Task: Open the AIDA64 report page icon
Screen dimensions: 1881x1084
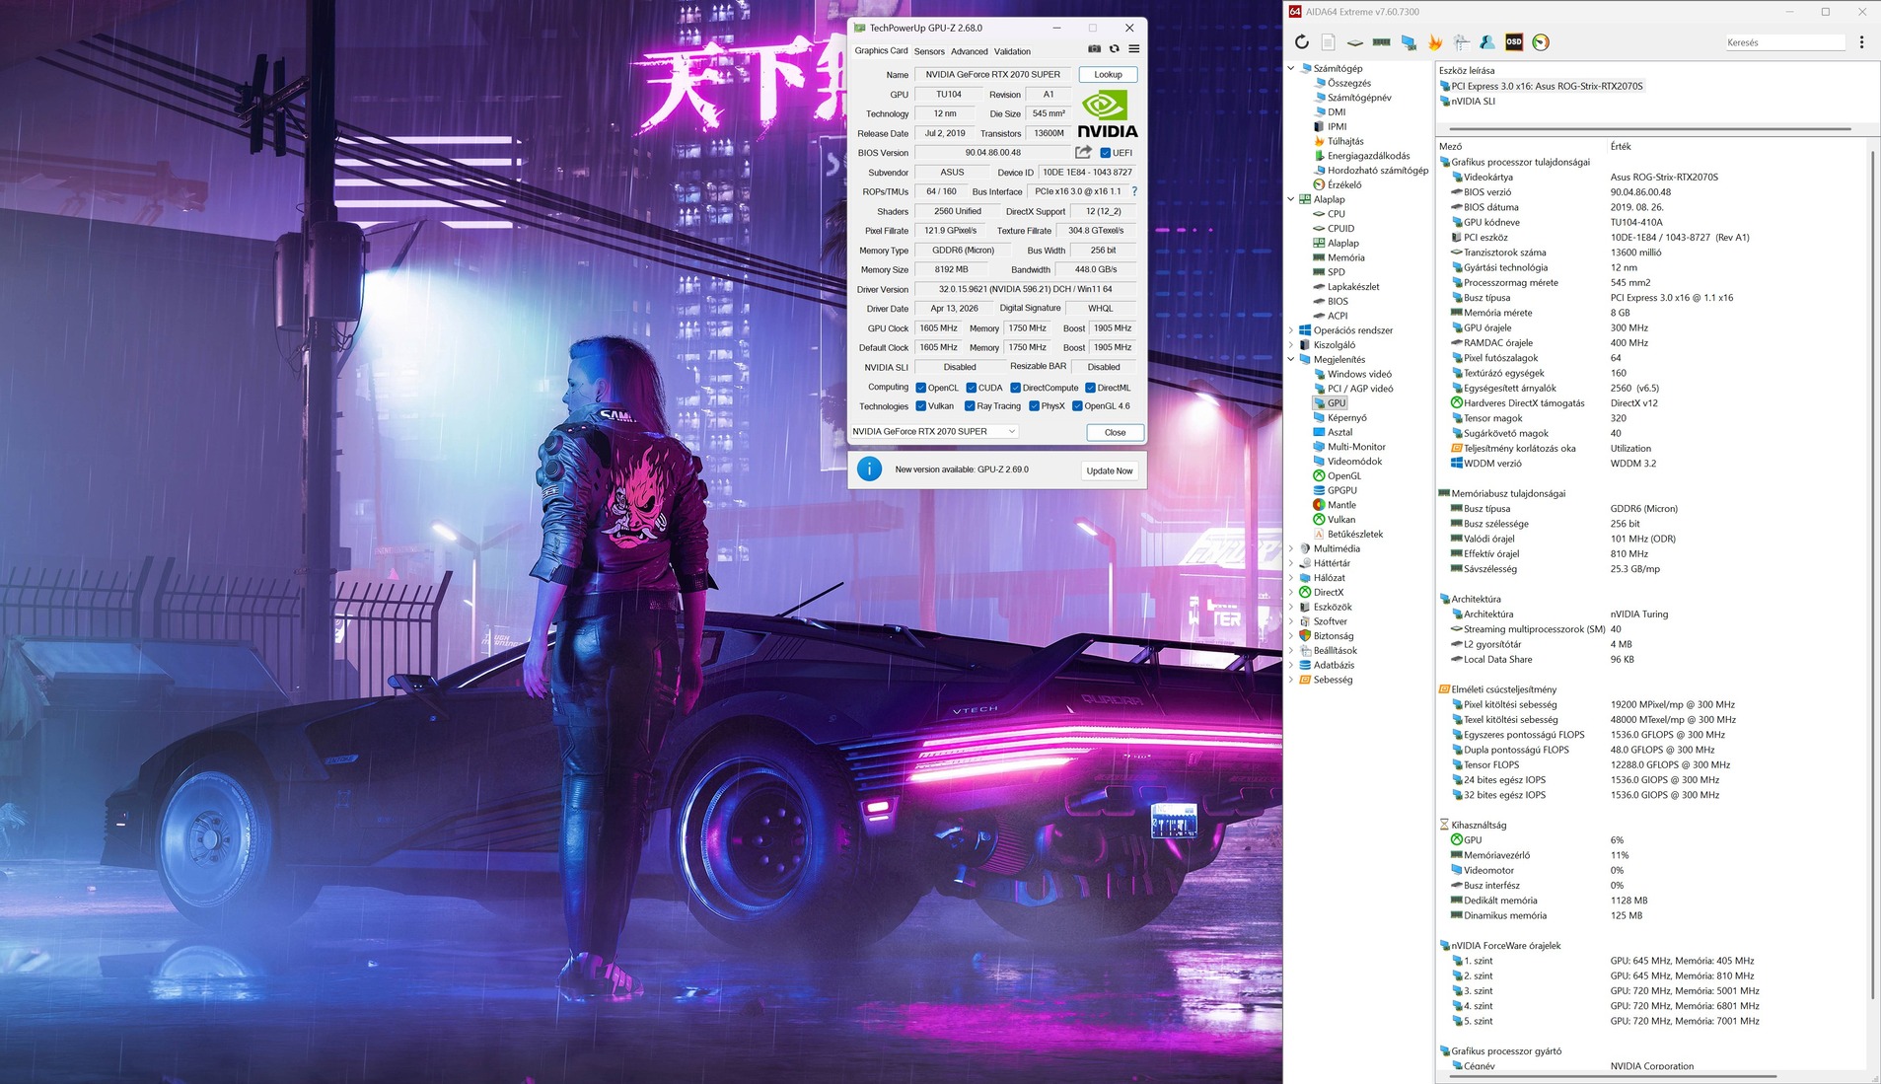Action: 1329,42
